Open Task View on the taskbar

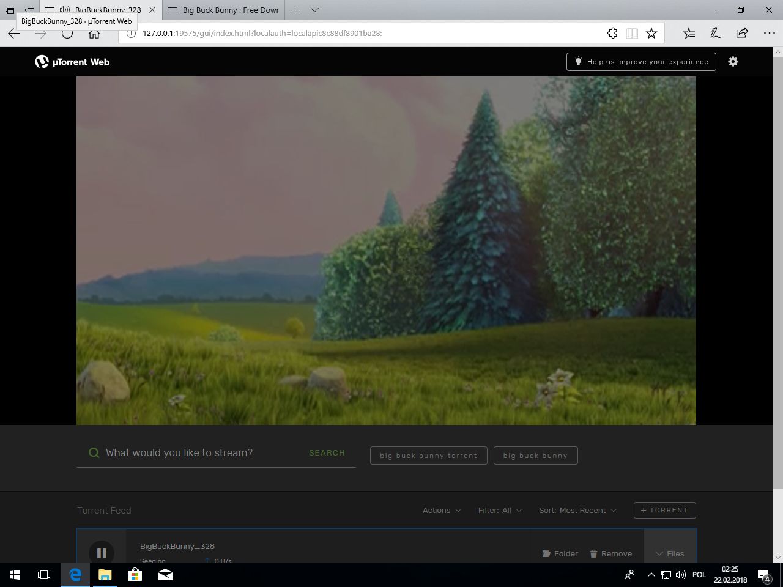pyautogui.click(x=44, y=575)
